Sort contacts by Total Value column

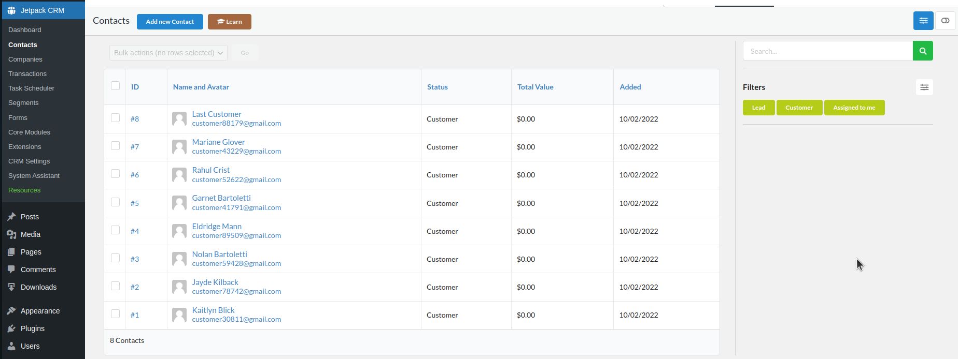[x=535, y=87]
